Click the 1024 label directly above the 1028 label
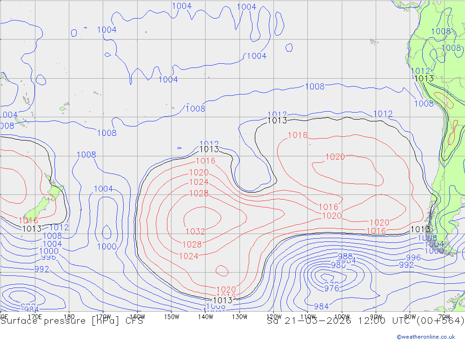This screenshot has height=341, width=465. tap(199, 182)
